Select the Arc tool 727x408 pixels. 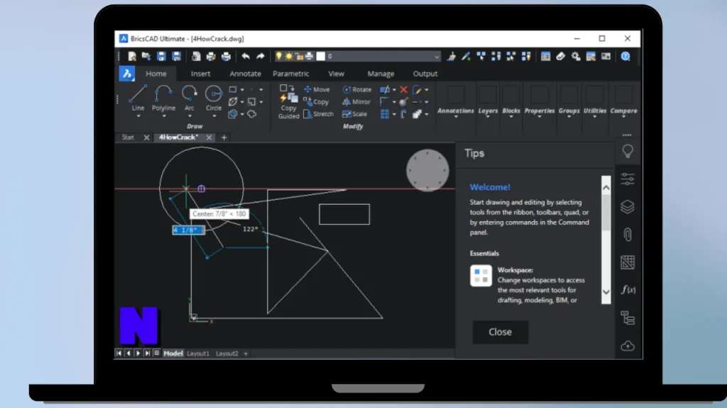[189, 98]
